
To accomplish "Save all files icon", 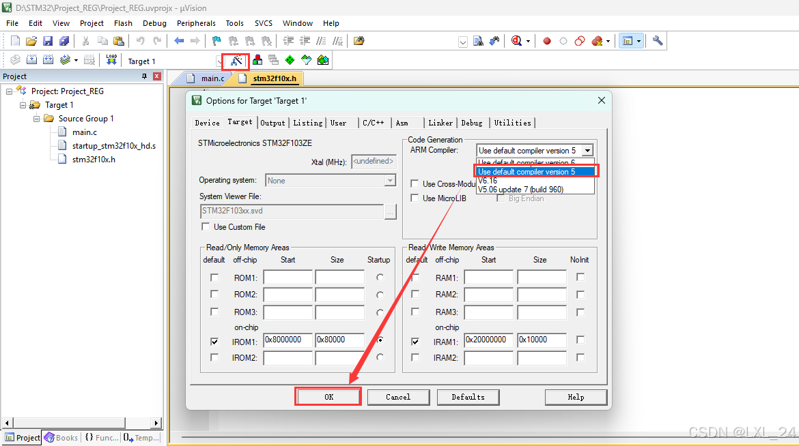I will pos(64,41).
